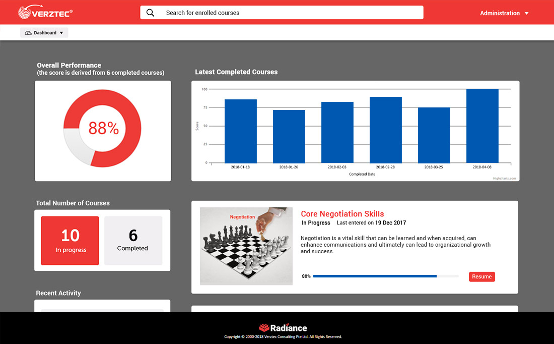The height and width of the screenshot is (344, 554).
Task: Click the 2018-01-26 score bar
Action: click(289, 136)
